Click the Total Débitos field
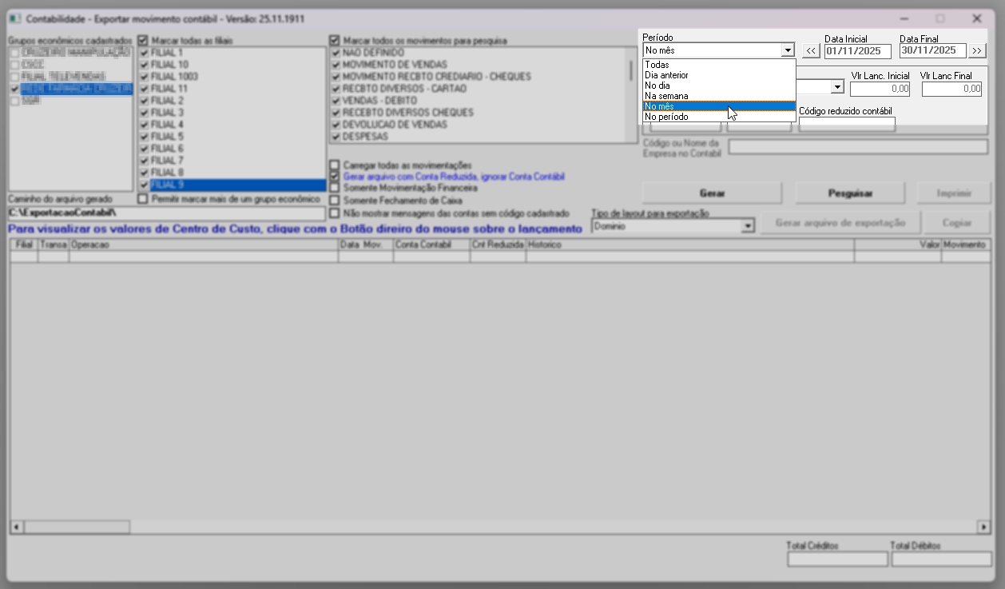 point(941,559)
